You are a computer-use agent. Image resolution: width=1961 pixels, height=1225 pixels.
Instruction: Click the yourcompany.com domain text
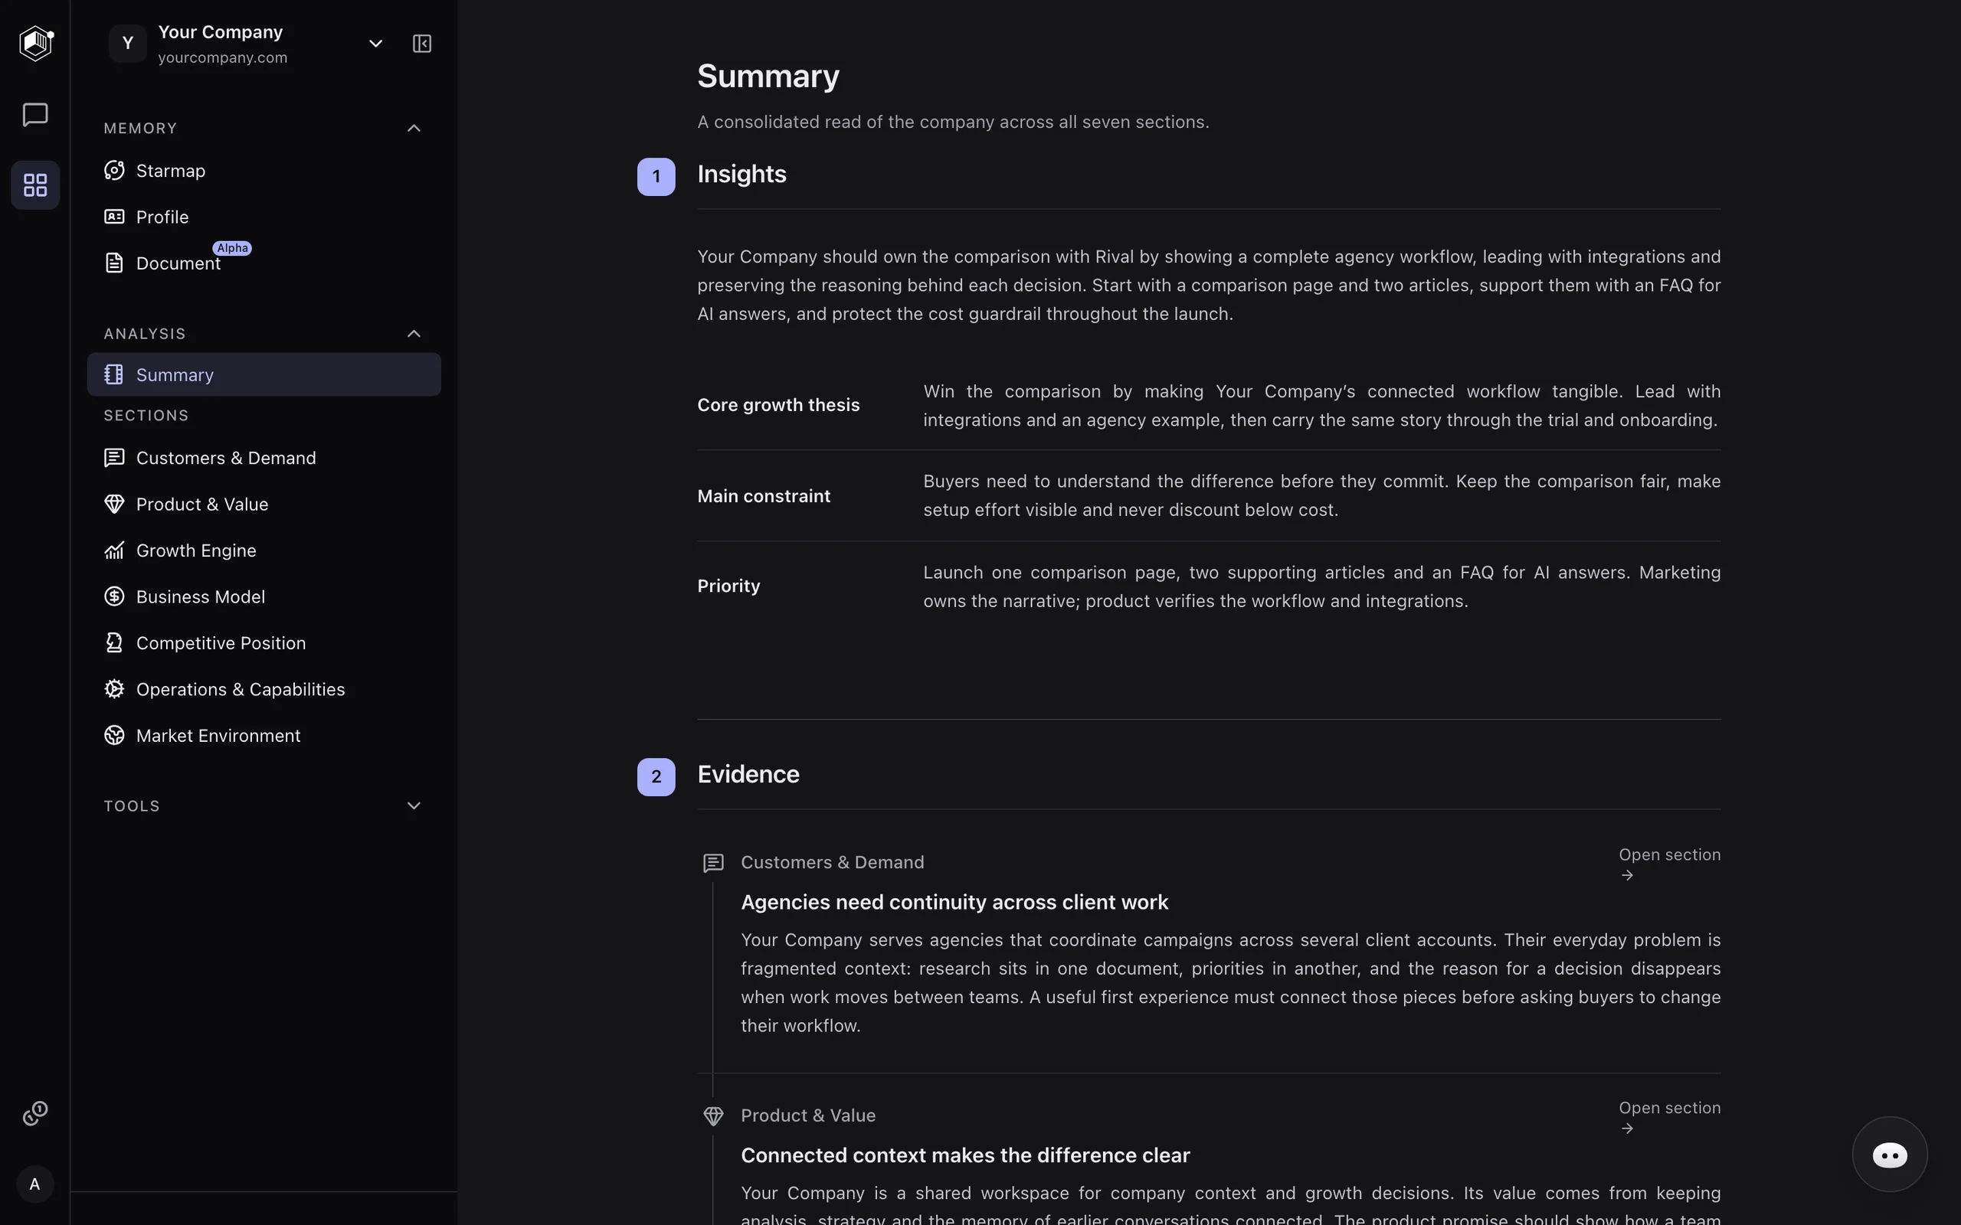pyautogui.click(x=223, y=57)
